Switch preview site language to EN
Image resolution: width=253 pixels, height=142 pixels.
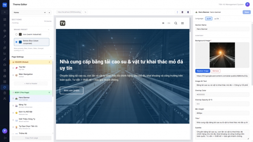[x=169, y=23]
